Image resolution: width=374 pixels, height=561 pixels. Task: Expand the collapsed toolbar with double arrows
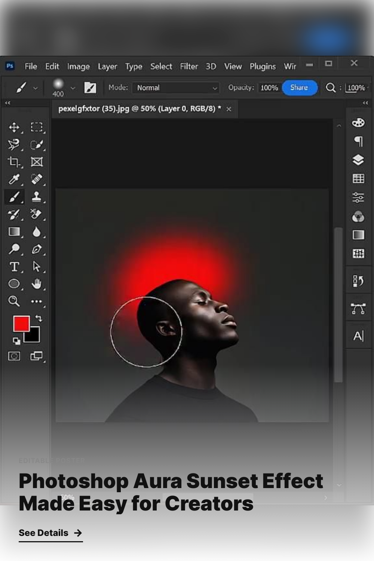click(7, 103)
